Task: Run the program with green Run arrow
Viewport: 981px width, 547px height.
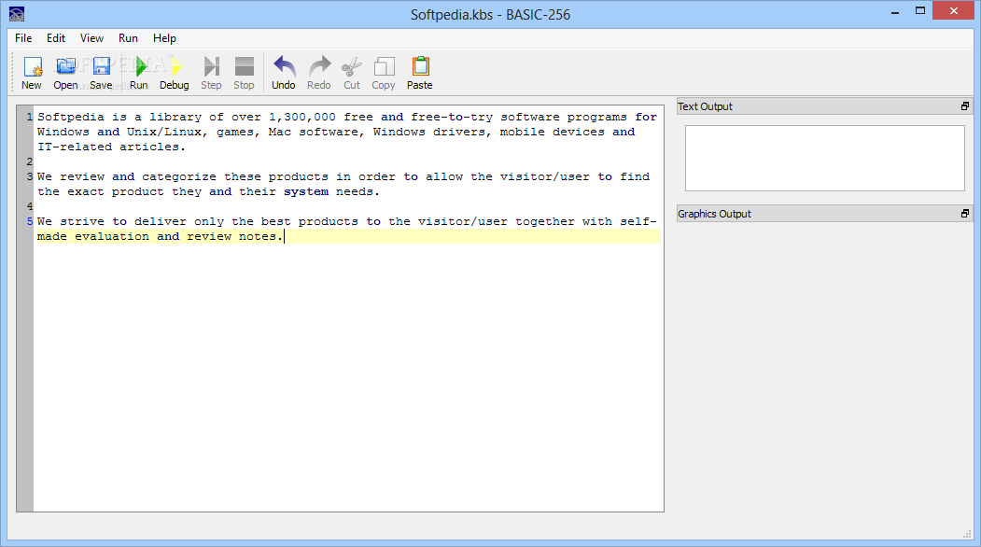Action: (139, 73)
